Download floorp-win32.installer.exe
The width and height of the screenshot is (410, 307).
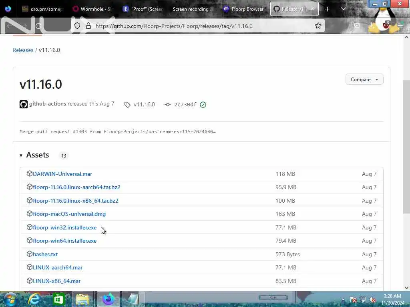point(64,227)
